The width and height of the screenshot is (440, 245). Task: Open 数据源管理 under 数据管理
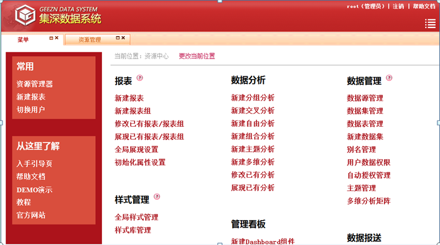[x=365, y=98]
